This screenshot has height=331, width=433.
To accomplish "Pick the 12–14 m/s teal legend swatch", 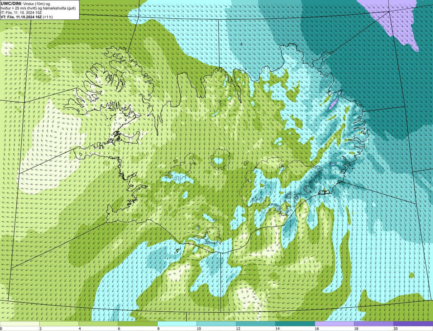I will pos(256,324).
